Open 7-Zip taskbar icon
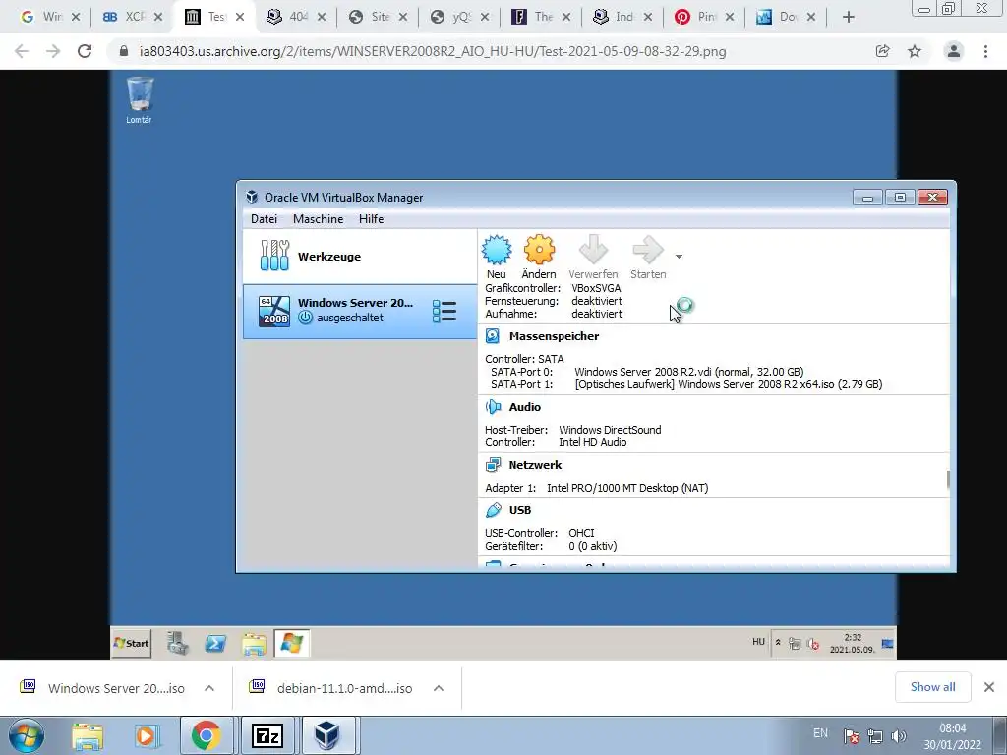The image size is (1007, 755). click(267, 735)
